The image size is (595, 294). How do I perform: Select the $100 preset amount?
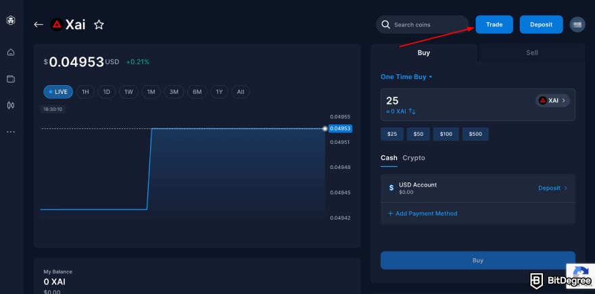[x=446, y=134]
